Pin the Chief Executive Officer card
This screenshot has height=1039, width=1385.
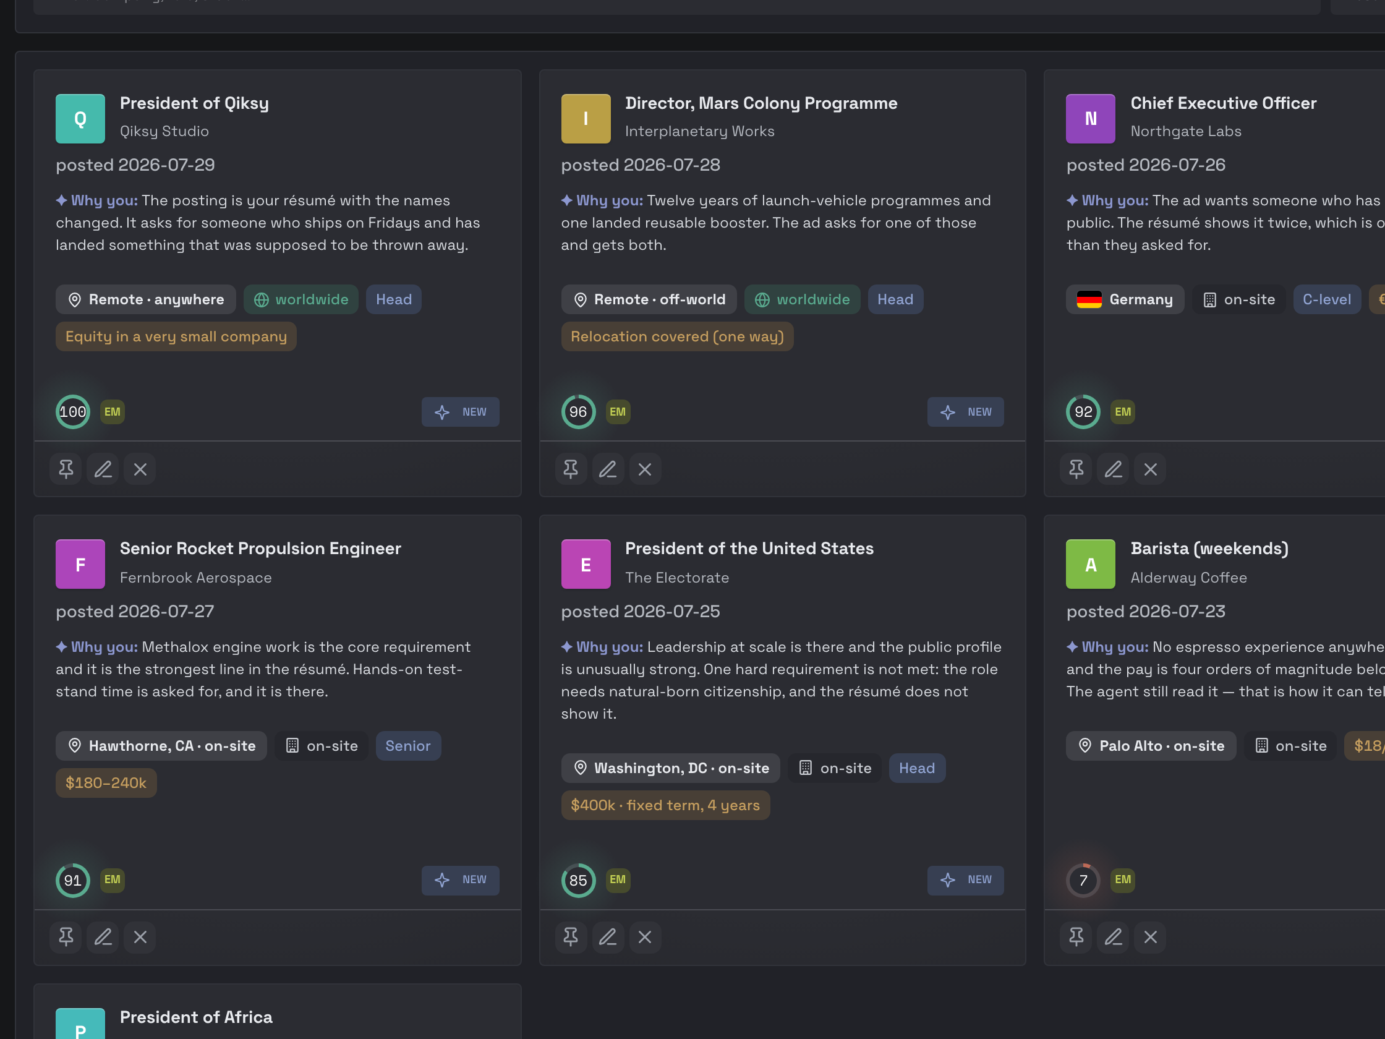click(1076, 469)
